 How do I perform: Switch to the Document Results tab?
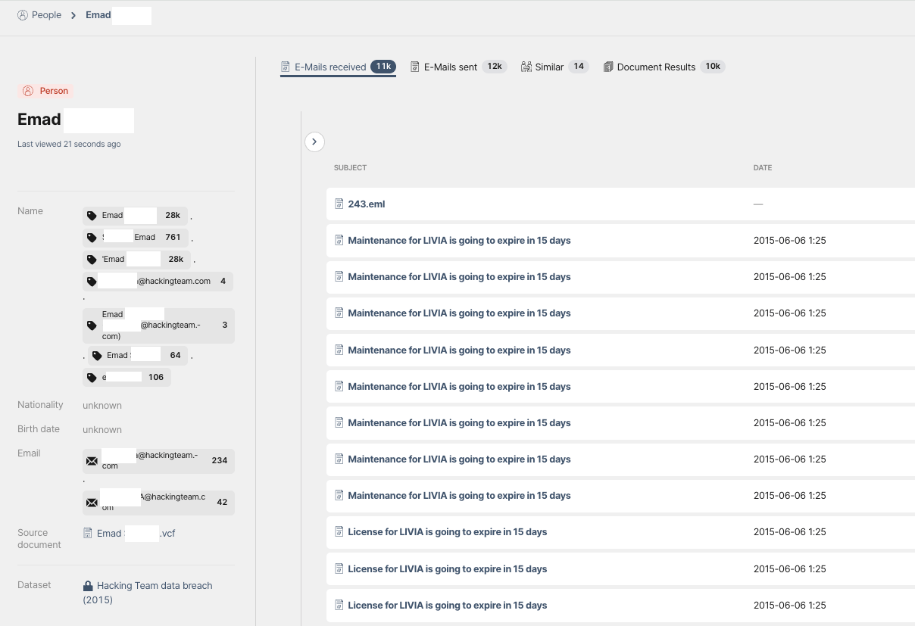pyautogui.click(x=664, y=67)
